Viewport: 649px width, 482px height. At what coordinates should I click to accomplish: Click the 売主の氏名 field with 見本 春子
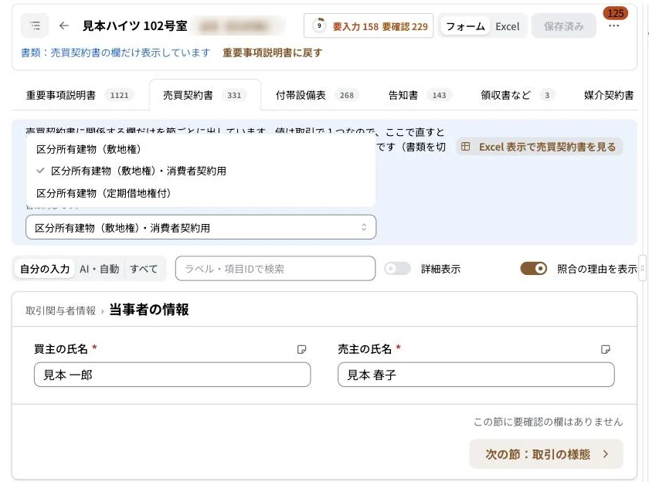point(476,375)
